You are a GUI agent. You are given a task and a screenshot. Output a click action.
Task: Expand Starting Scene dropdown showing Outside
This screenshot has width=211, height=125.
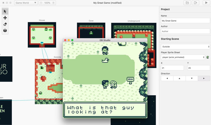coord(185,47)
